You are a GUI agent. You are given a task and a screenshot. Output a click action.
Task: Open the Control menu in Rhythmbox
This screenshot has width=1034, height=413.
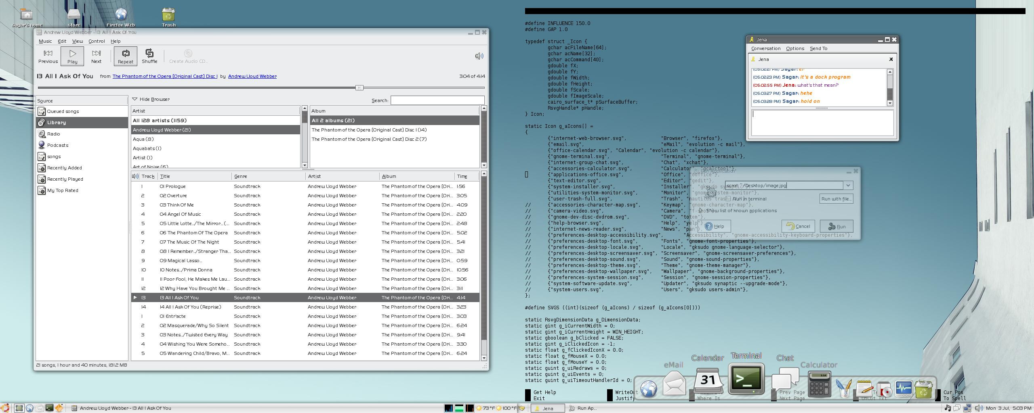(x=97, y=41)
